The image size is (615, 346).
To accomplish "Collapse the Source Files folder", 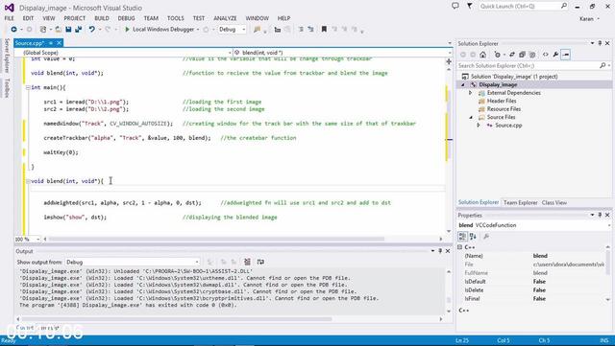I will [471, 118].
